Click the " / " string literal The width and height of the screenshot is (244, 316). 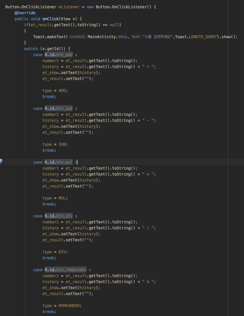pos(148,228)
